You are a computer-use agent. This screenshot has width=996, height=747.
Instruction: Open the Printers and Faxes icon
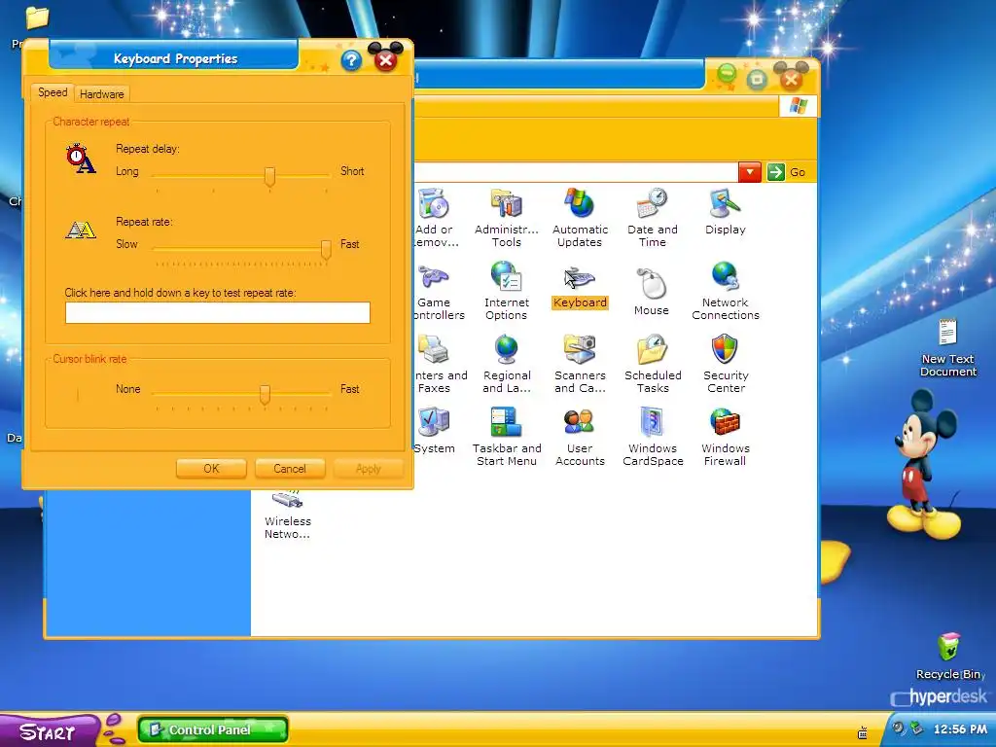pyautogui.click(x=441, y=364)
